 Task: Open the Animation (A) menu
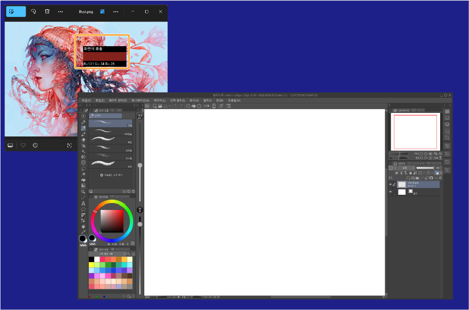coord(140,101)
